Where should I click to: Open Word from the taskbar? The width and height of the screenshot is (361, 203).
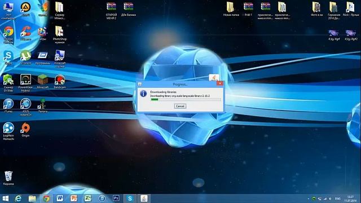coord(60,198)
